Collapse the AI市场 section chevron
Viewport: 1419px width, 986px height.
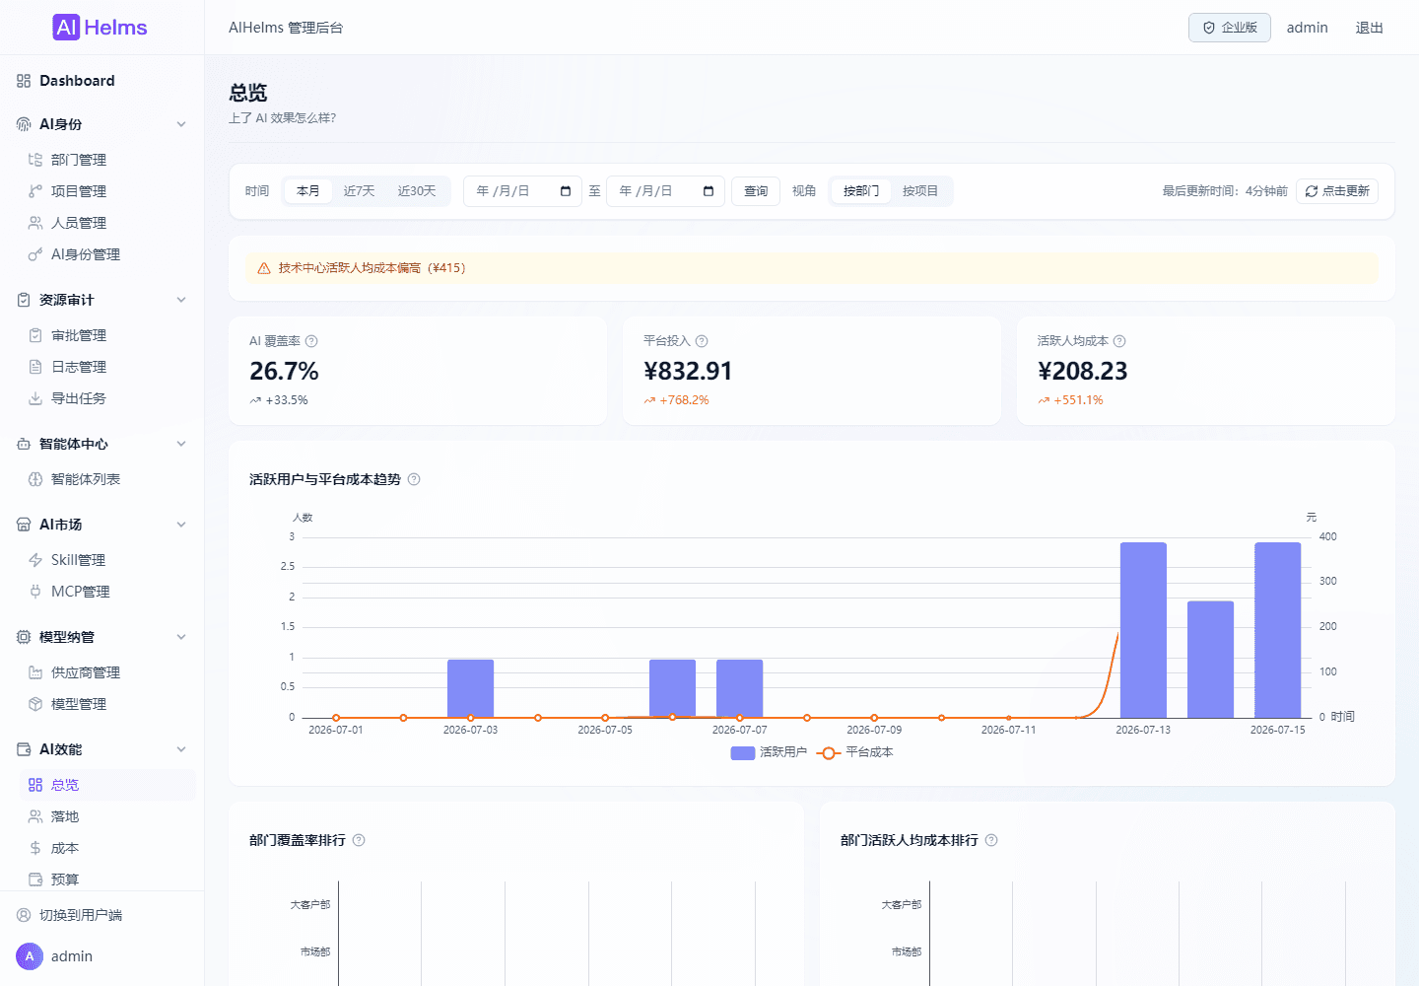tap(181, 525)
